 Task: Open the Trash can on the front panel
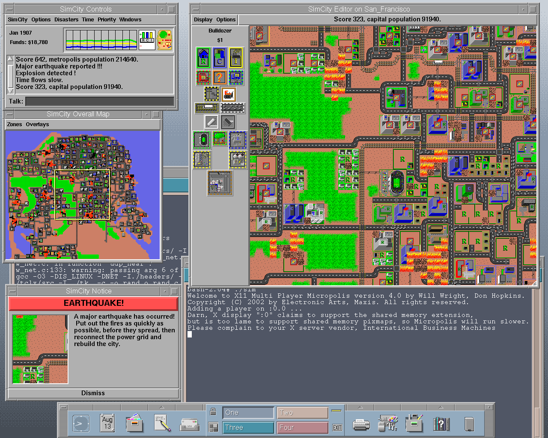pyautogui.click(x=469, y=423)
